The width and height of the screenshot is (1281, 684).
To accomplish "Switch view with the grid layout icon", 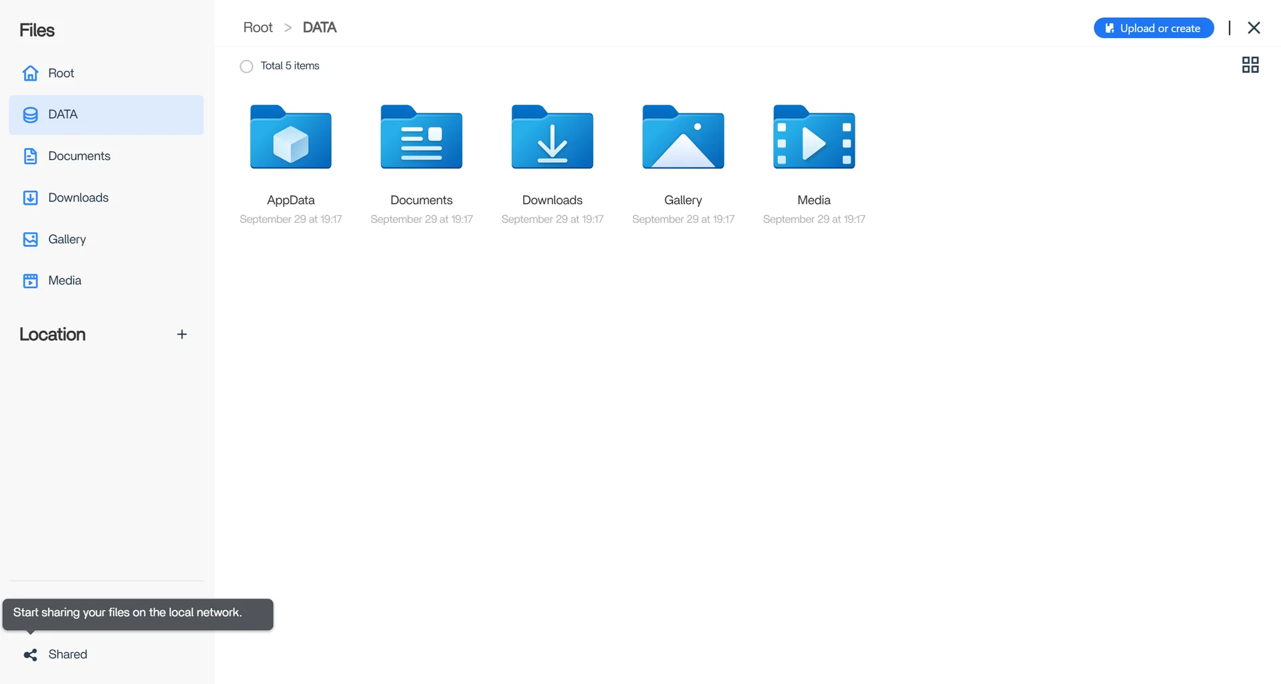I will point(1250,65).
